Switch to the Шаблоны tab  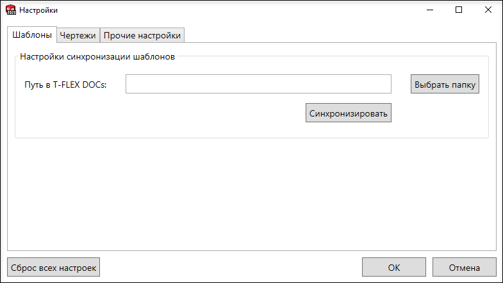point(32,35)
